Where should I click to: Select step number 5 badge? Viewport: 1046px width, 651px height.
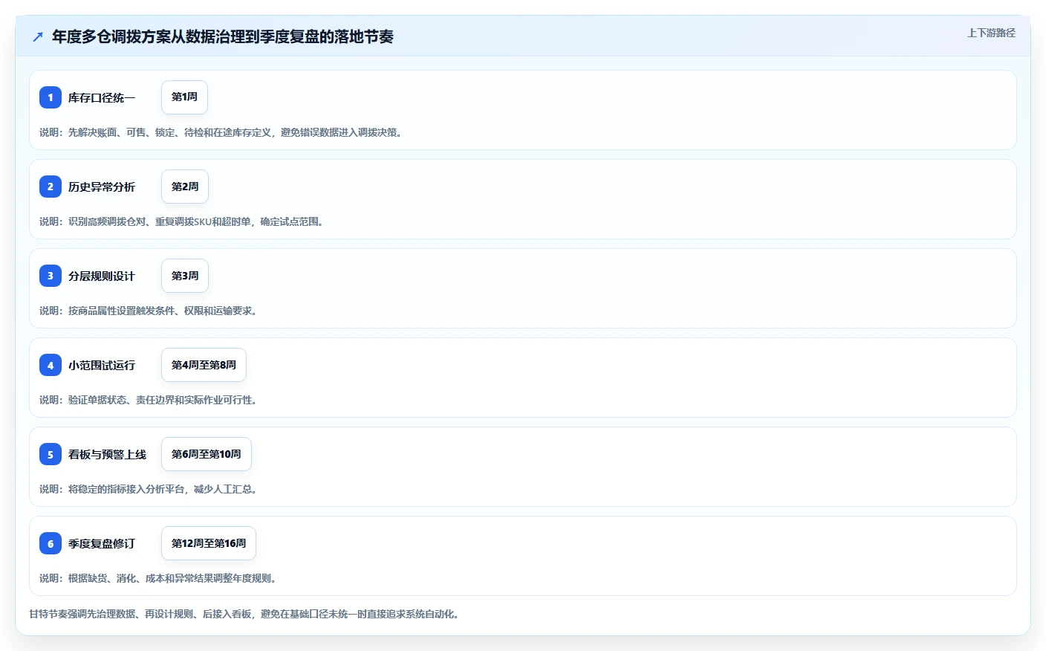point(51,454)
